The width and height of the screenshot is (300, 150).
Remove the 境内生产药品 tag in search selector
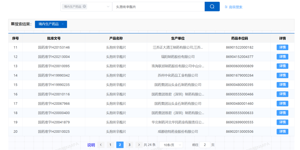click(84, 6)
